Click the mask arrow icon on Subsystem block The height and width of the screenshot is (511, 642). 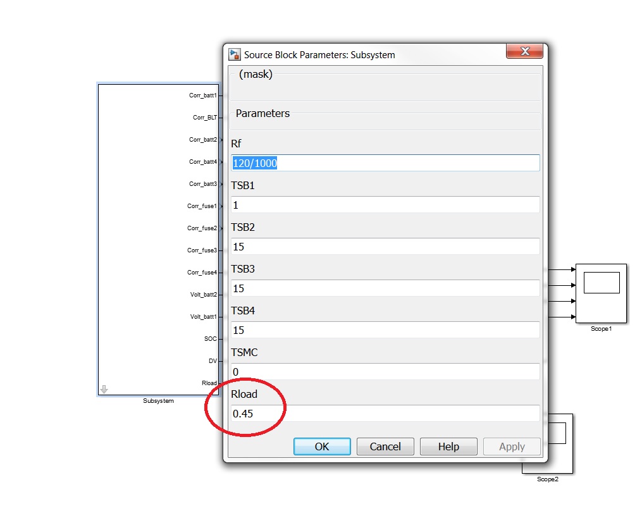pyautogui.click(x=104, y=390)
